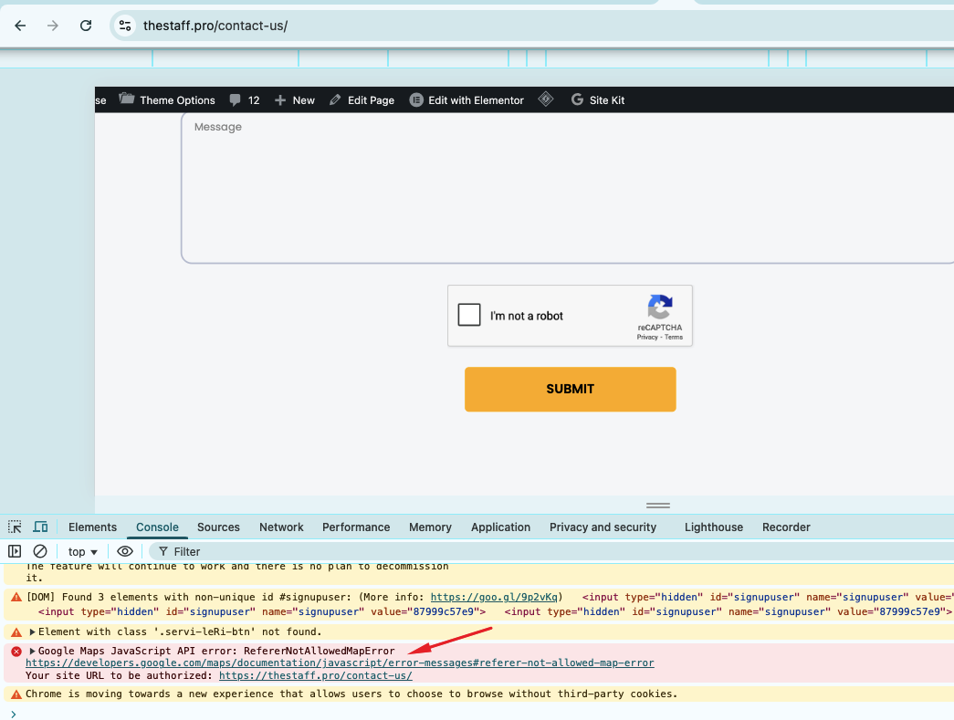The image size is (954, 720).
Task: Open the Lighthouse tab
Action: [714, 527]
